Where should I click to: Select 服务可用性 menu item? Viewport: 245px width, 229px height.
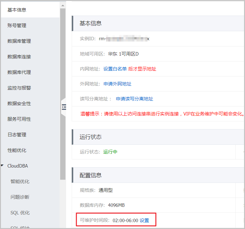click(19, 119)
